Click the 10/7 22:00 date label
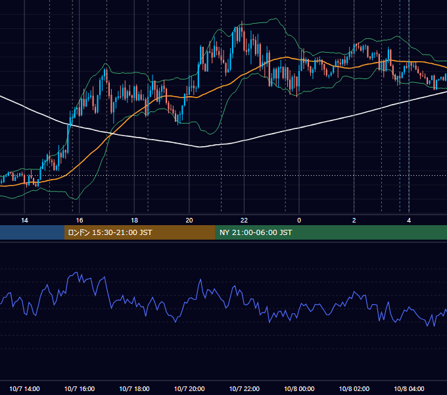The height and width of the screenshot is (395, 447). pos(245,388)
